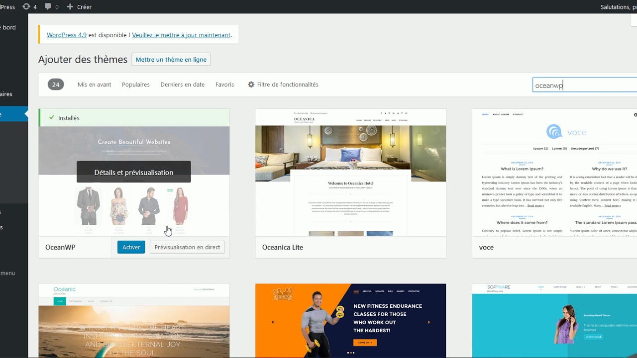This screenshot has width=637, height=358.
Task: Click the Créer admin bar item
Action: pos(79,7)
